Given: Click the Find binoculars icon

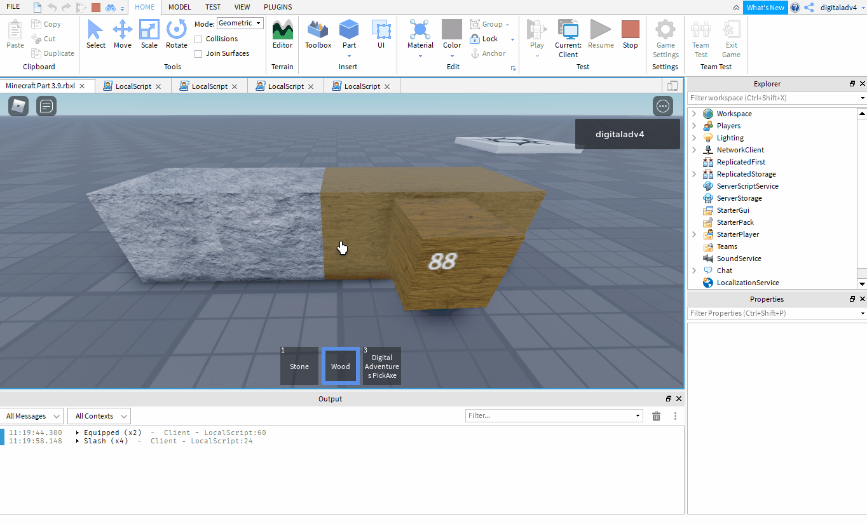Looking at the screenshot, I should [111, 8].
